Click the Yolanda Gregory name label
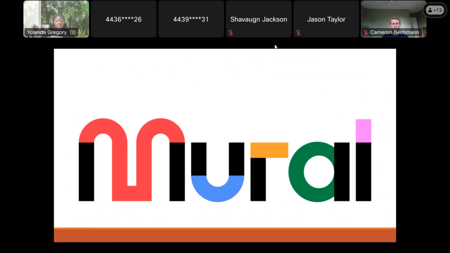450x253 pixels. 47,33
